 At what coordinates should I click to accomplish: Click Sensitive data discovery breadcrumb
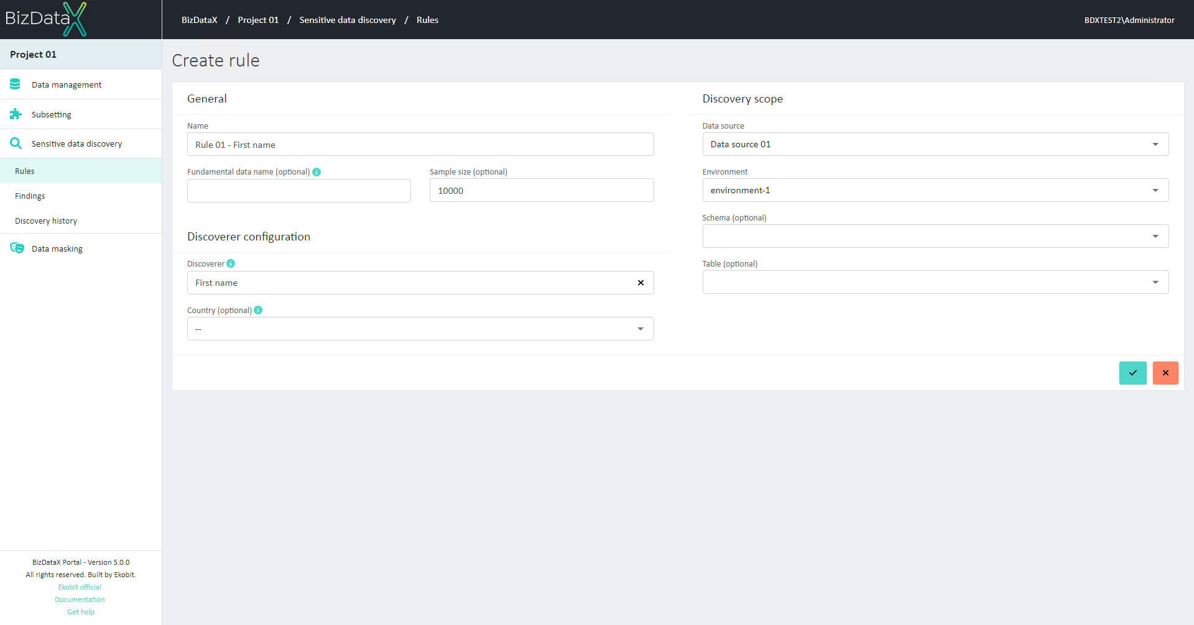click(x=348, y=20)
